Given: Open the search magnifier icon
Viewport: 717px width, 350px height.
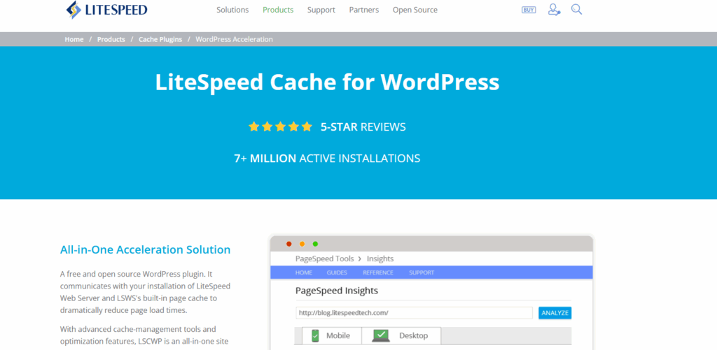Looking at the screenshot, I should (577, 10).
